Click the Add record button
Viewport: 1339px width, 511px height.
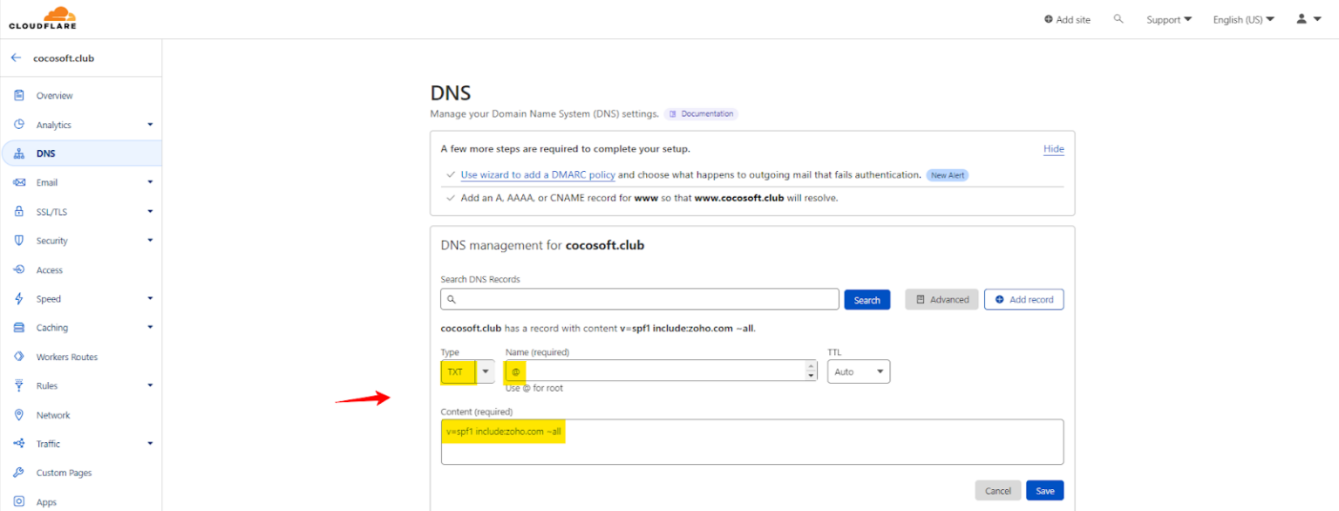point(1023,299)
